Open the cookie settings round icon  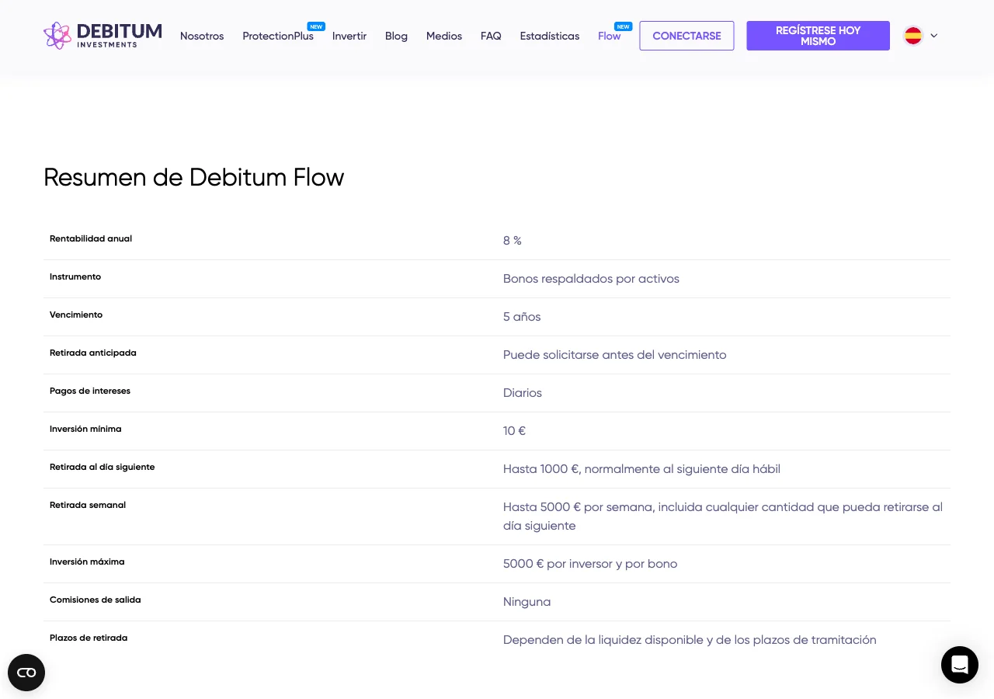(26, 673)
